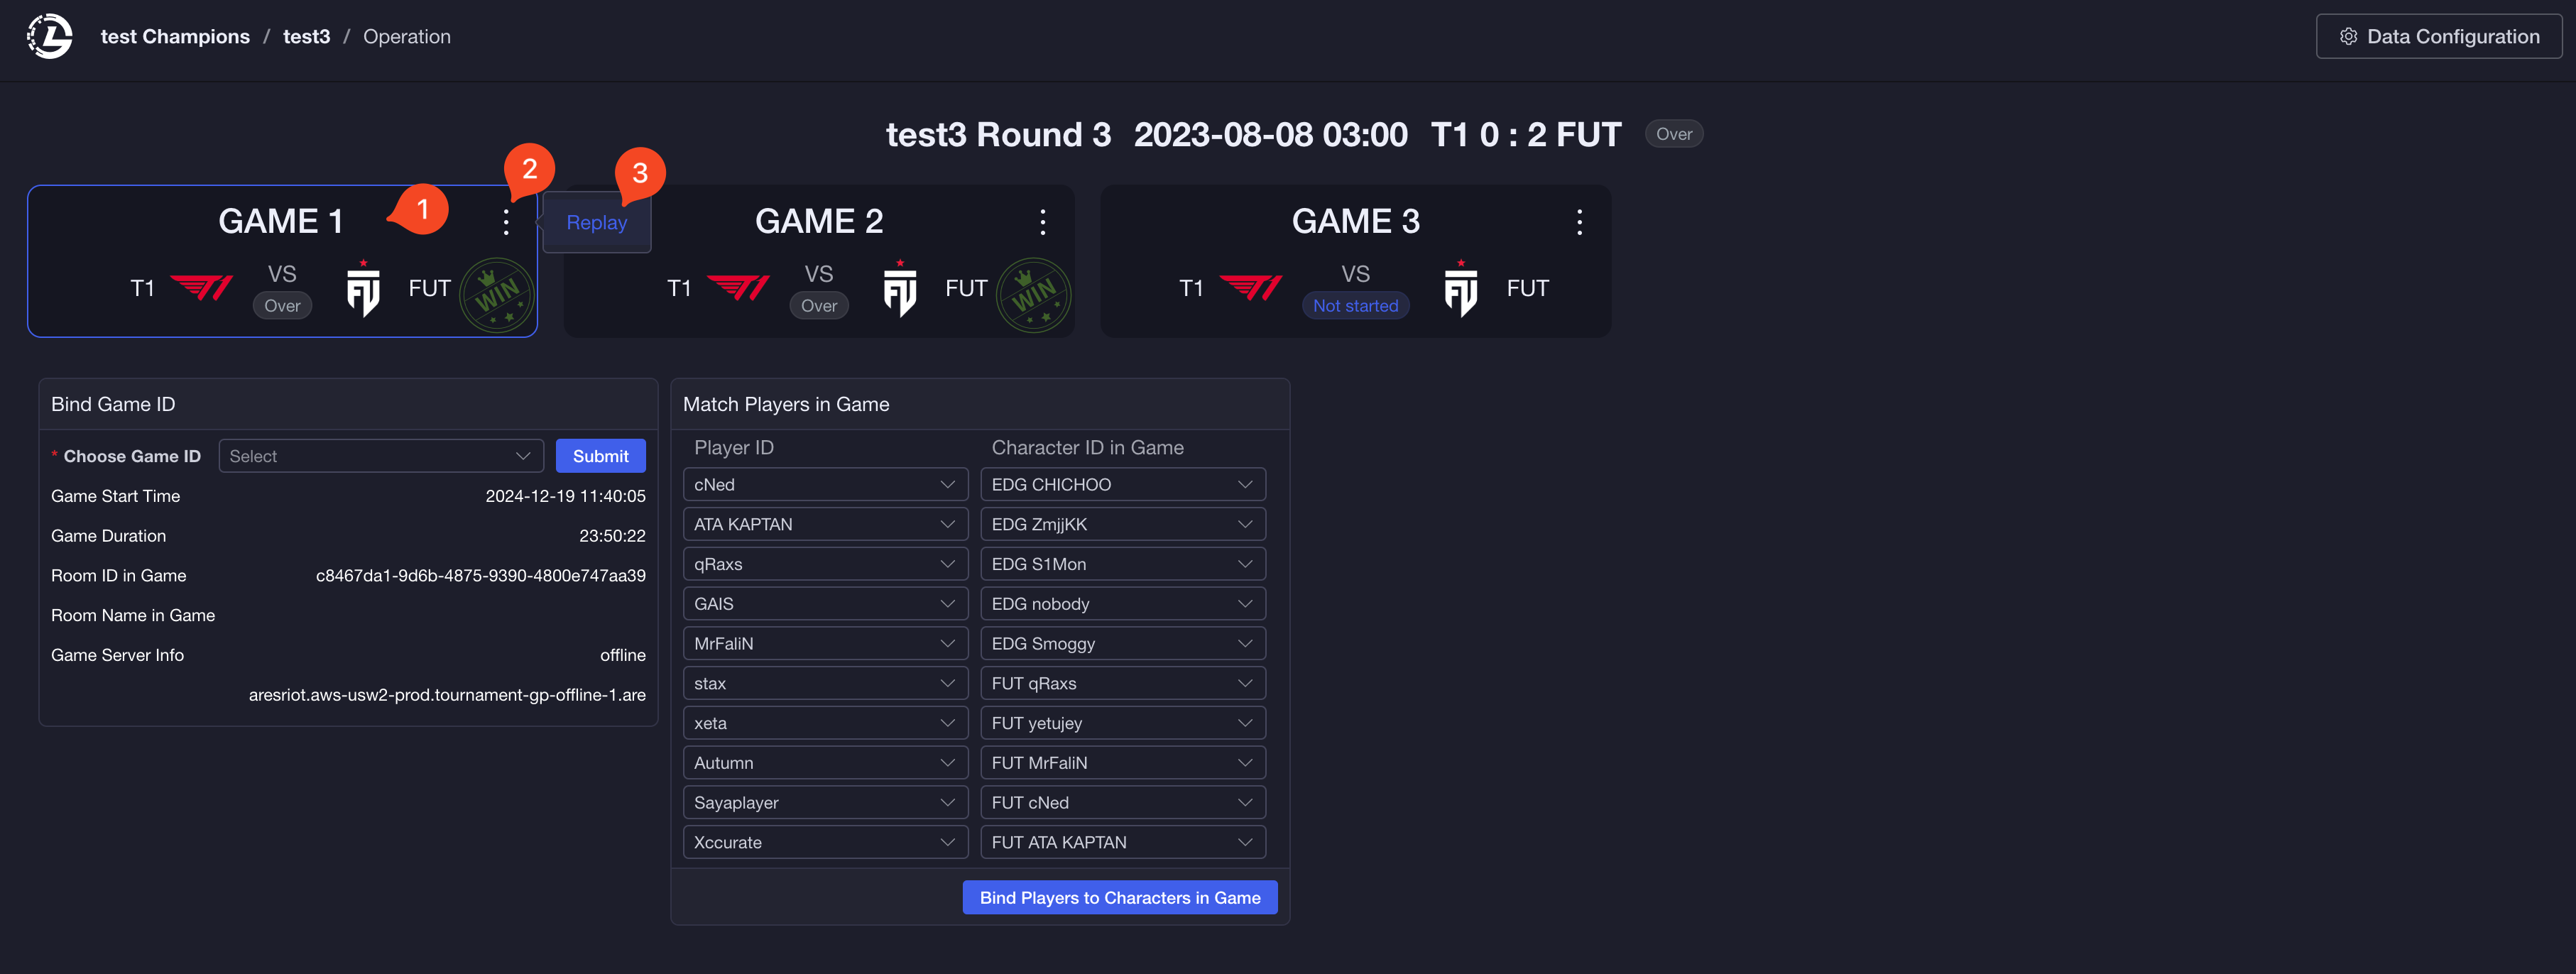Viewport: 2576px width, 974px height.
Task: Open Data Configuration
Action: [2438, 37]
